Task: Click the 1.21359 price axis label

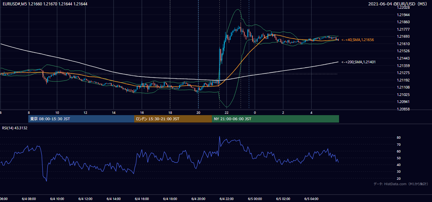Action: pyautogui.click(x=403, y=66)
